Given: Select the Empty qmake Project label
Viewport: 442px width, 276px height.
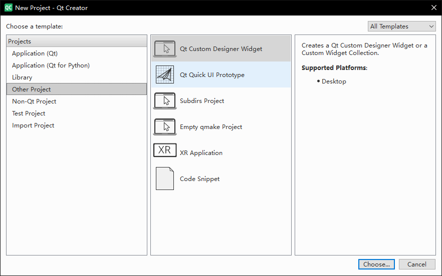Looking at the screenshot, I should click(211, 127).
